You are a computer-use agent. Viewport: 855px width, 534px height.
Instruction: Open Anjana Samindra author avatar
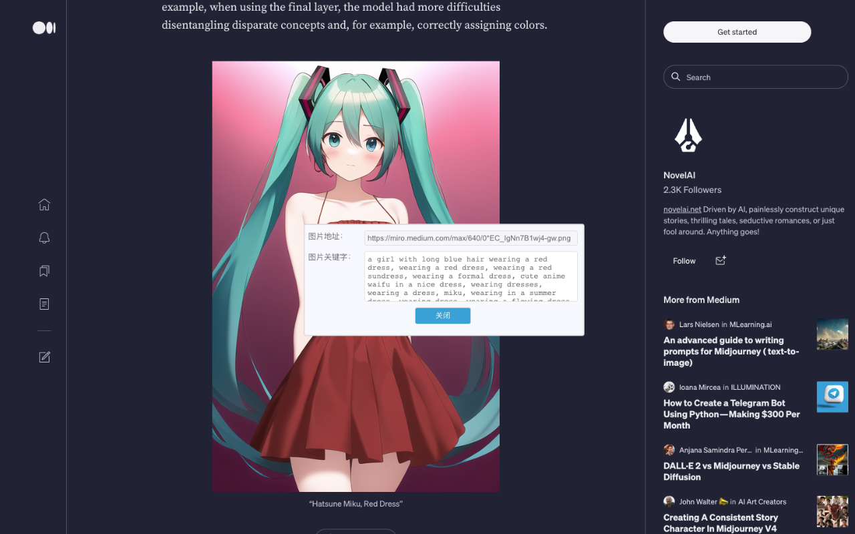tap(669, 450)
